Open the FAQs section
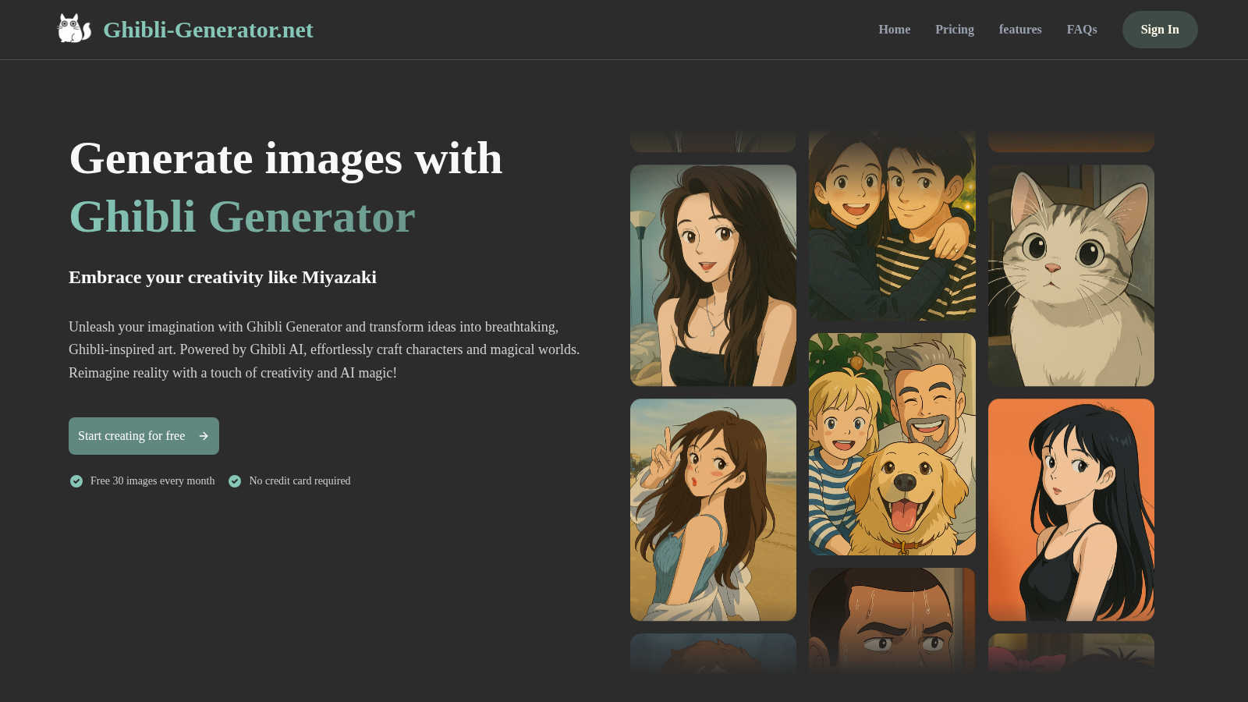The width and height of the screenshot is (1248, 702). 1081,30
